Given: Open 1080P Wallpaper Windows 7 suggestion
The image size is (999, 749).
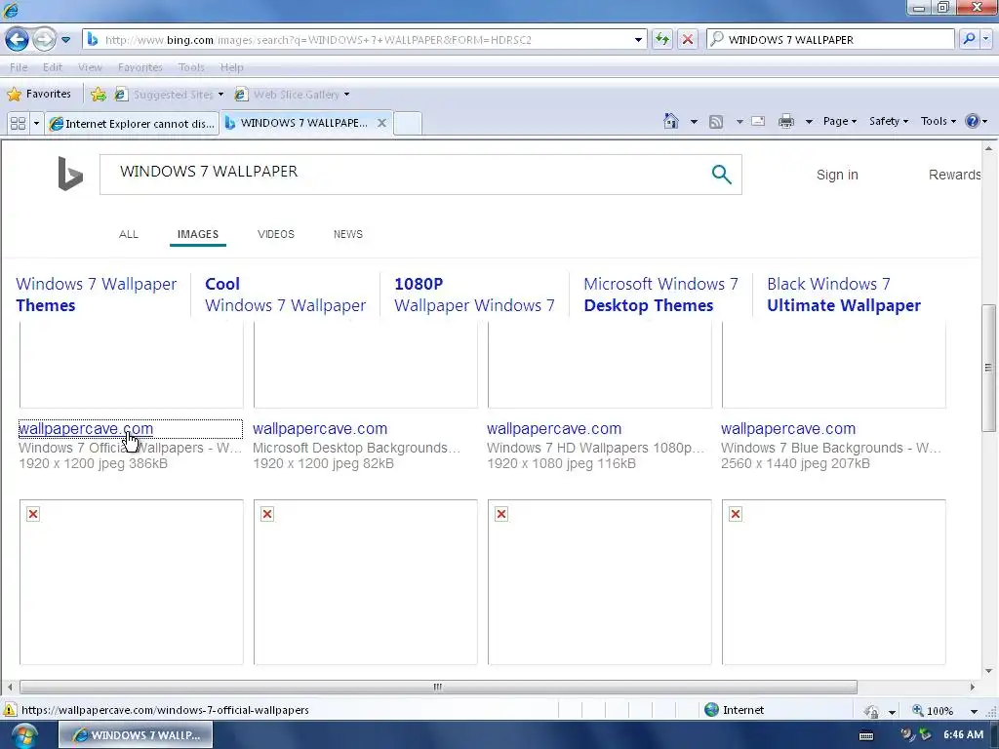Looking at the screenshot, I should point(475,295).
